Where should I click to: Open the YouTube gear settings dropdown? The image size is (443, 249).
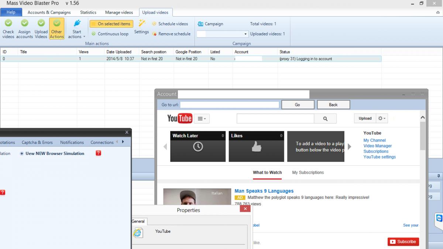click(x=382, y=118)
